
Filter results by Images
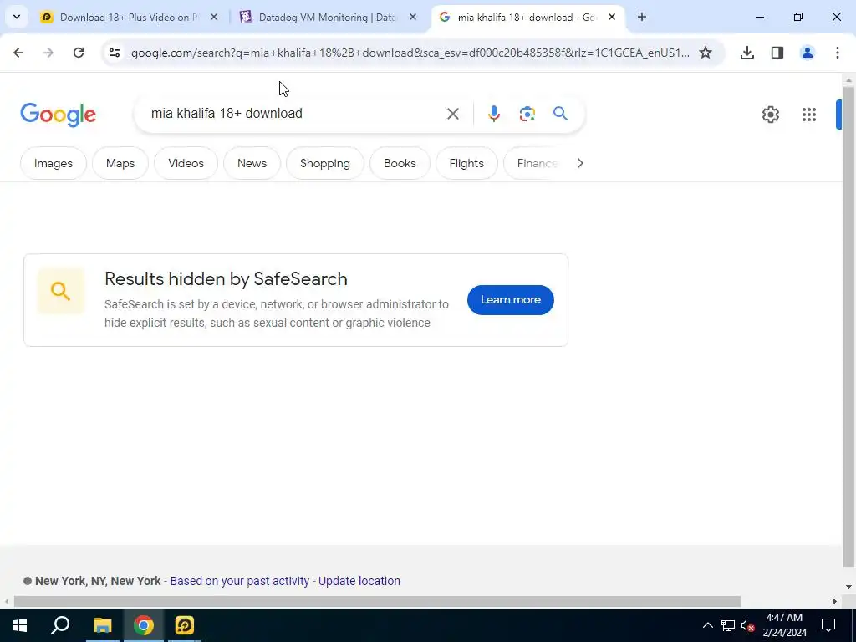[53, 163]
